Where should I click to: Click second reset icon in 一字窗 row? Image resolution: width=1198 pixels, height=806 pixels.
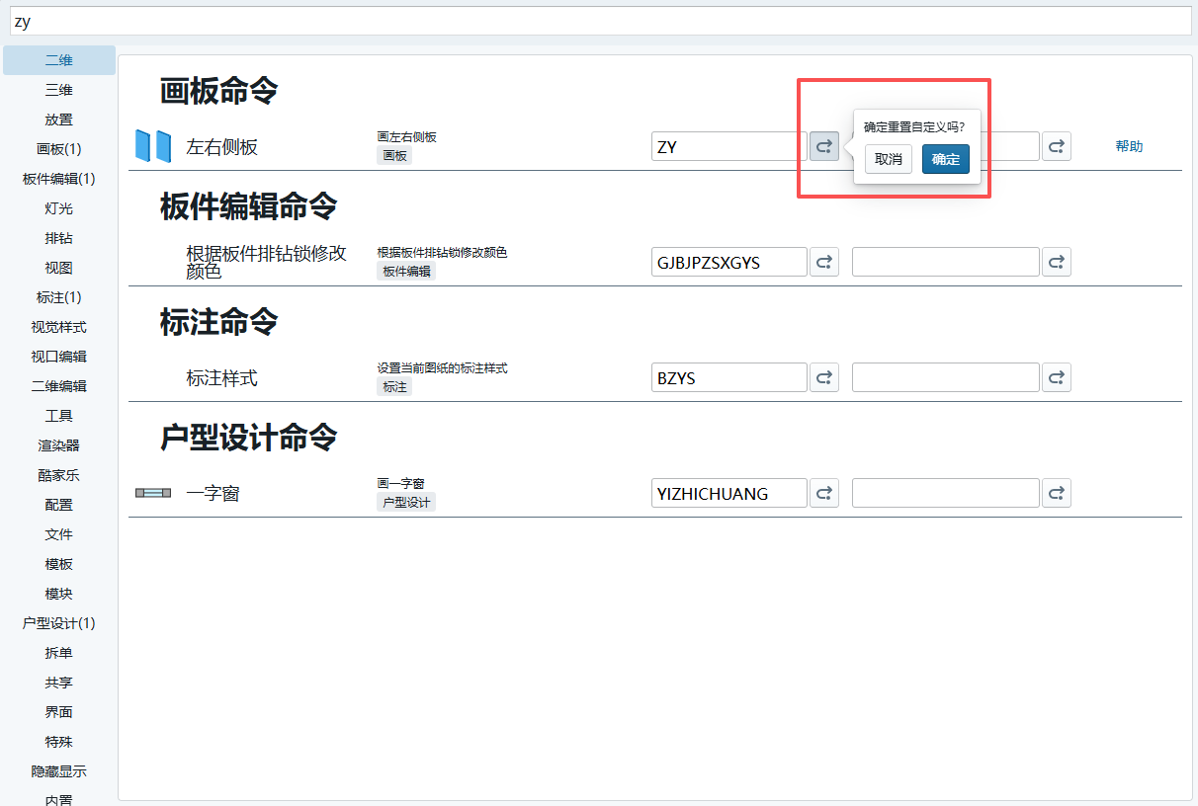1056,493
